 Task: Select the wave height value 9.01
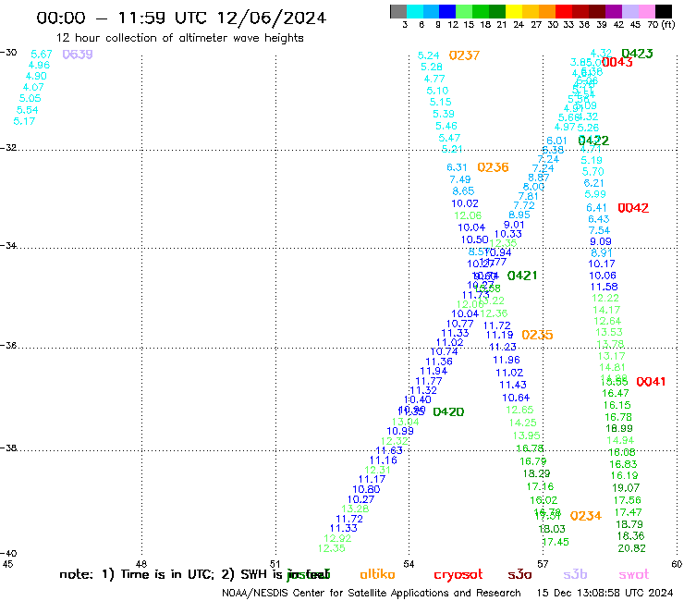pyautogui.click(x=514, y=225)
